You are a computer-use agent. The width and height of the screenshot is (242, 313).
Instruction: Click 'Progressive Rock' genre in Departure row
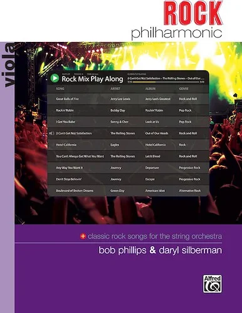click(x=189, y=168)
